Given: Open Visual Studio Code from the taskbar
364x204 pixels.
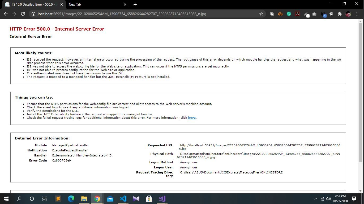Looking at the screenshot, I should [x=123, y=199].
